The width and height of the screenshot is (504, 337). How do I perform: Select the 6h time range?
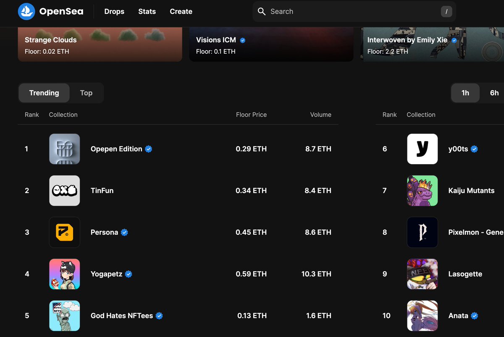coord(494,93)
